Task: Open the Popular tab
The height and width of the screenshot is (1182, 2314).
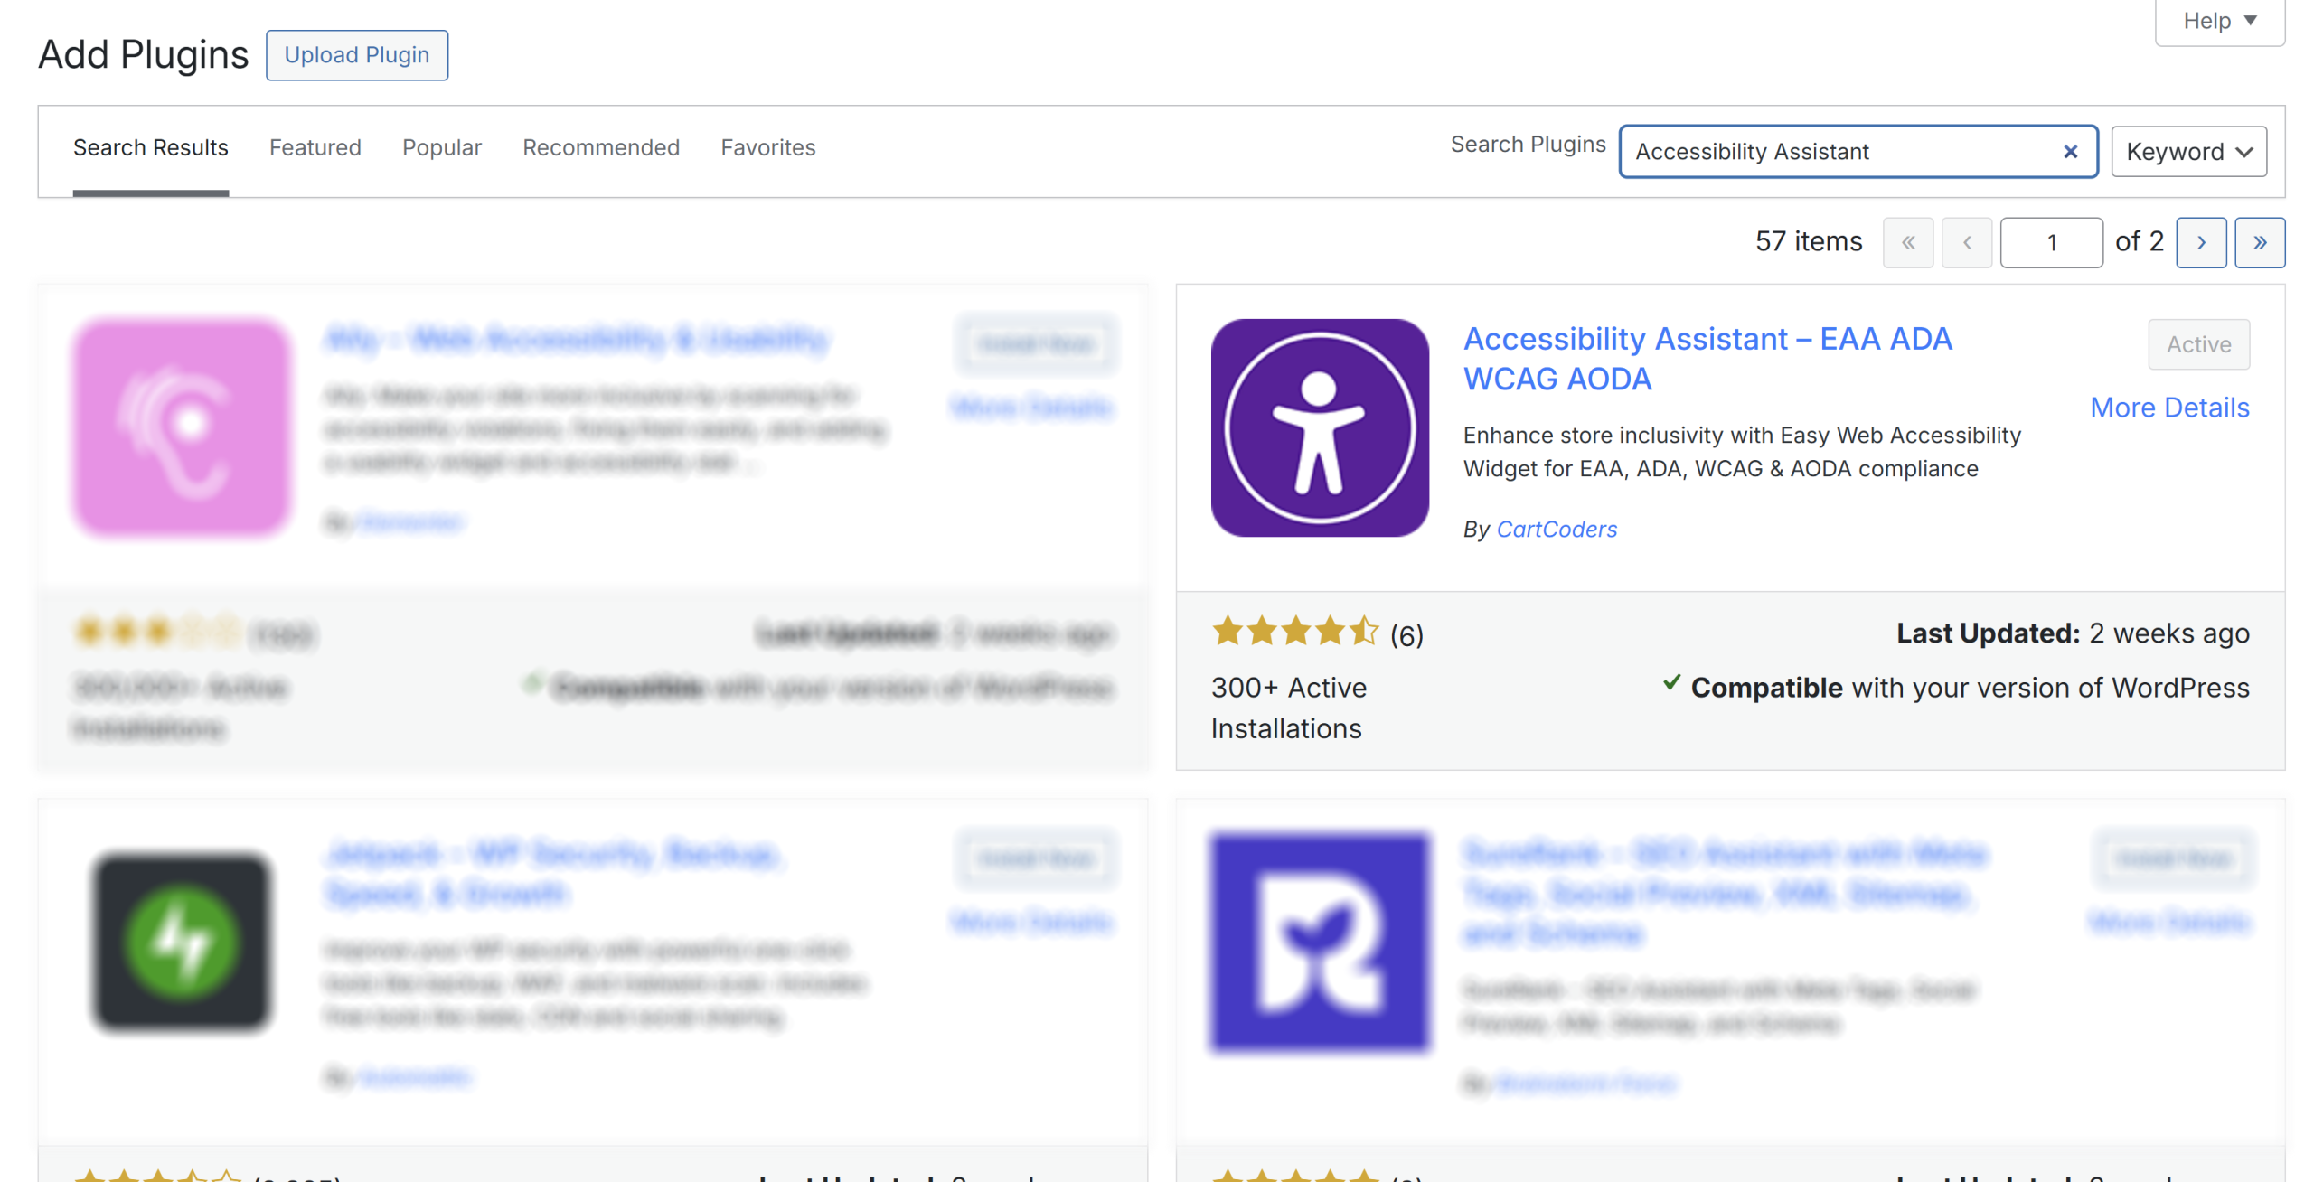Action: click(x=442, y=147)
